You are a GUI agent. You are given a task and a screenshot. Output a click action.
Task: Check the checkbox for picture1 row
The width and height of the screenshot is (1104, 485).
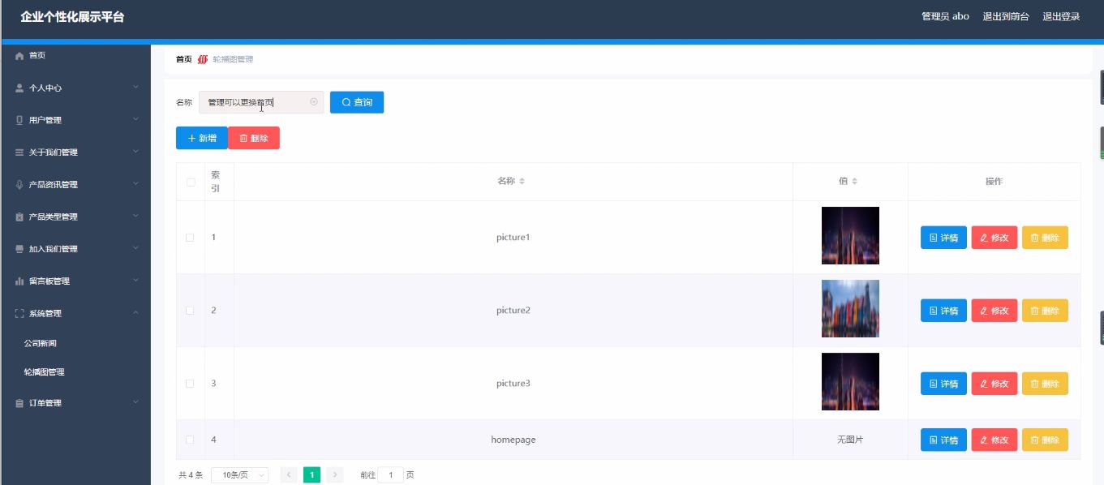click(190, 238)
